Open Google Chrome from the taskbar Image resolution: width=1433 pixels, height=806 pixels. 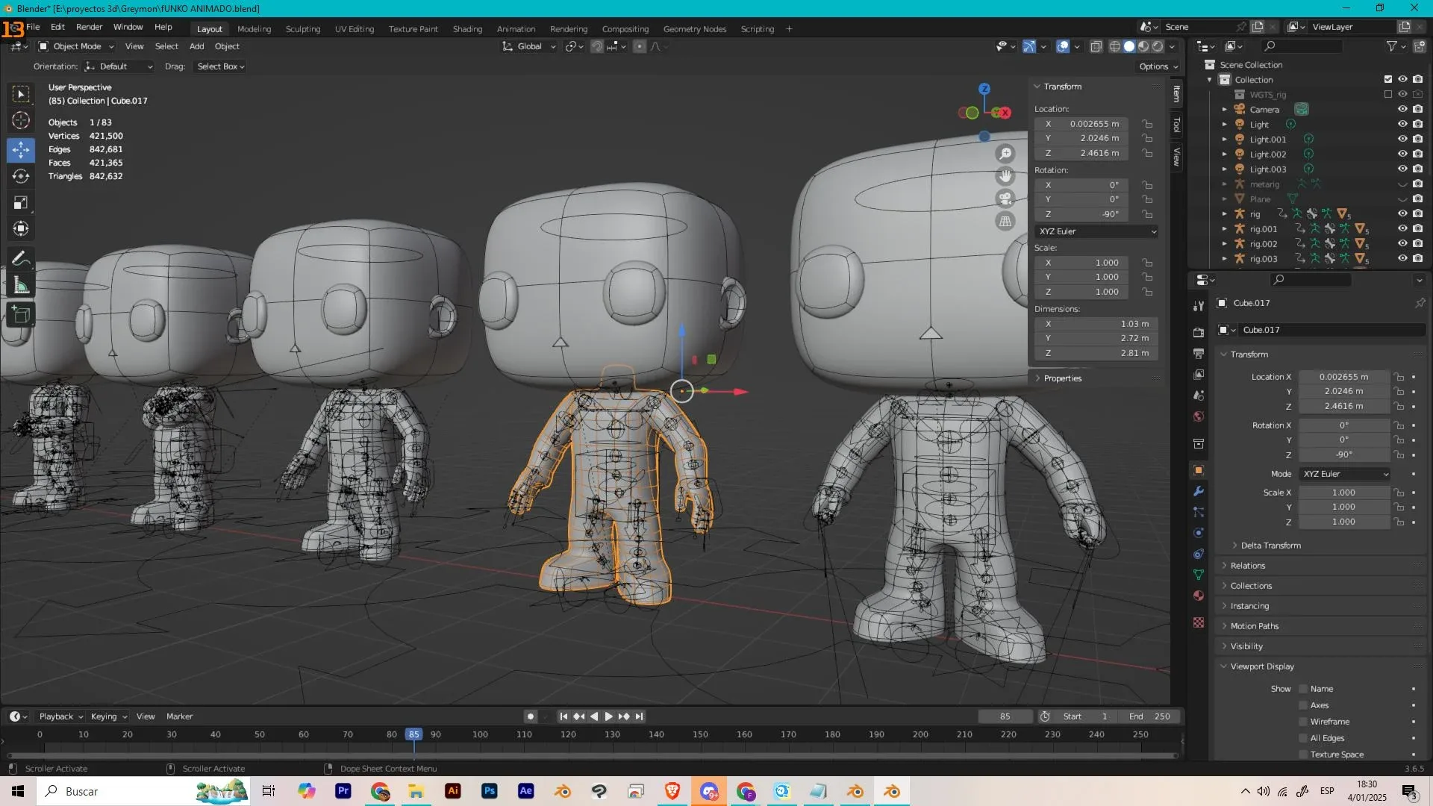(x=380, y=791)
